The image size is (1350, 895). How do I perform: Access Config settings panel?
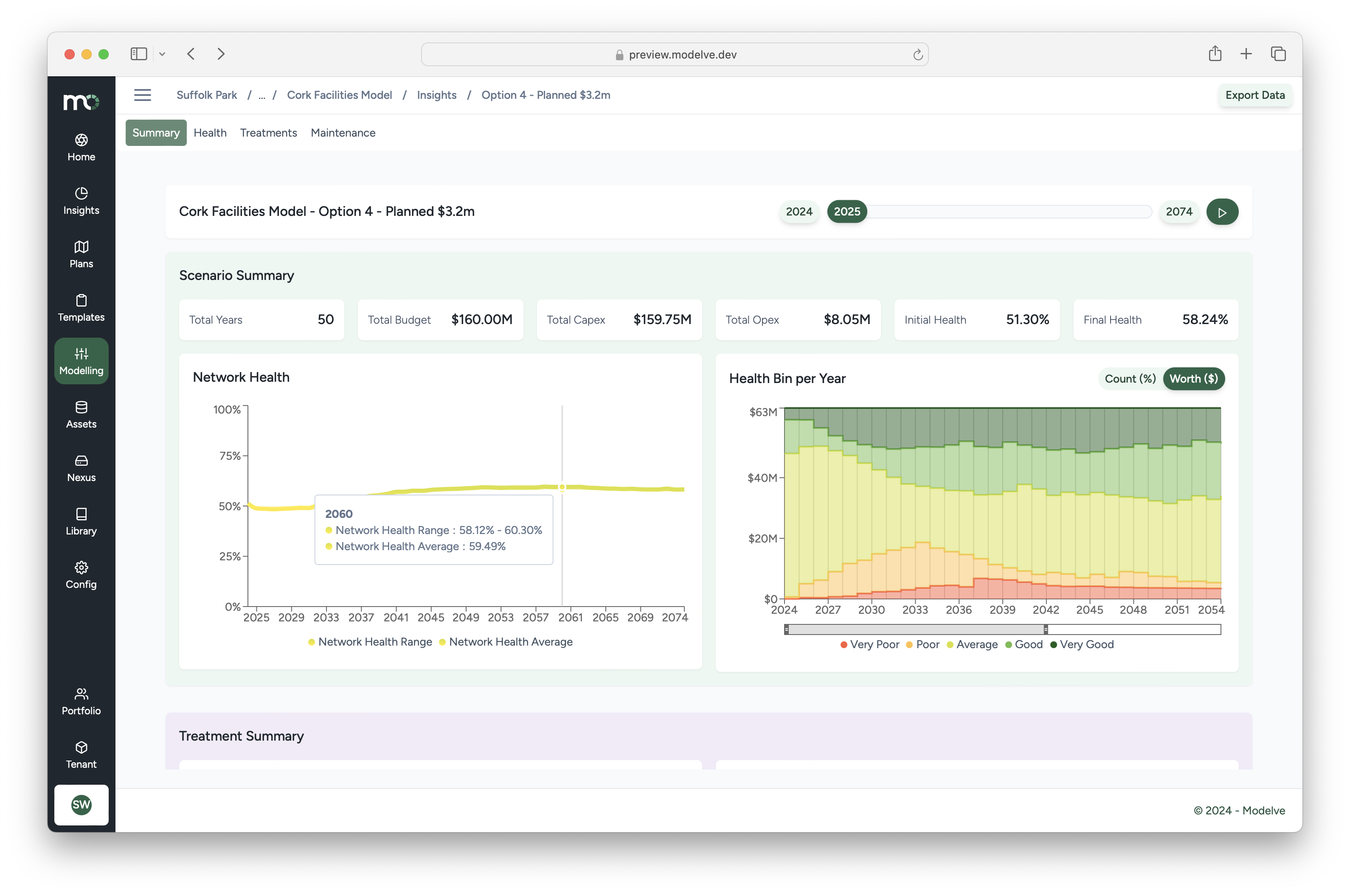(81, 575)
